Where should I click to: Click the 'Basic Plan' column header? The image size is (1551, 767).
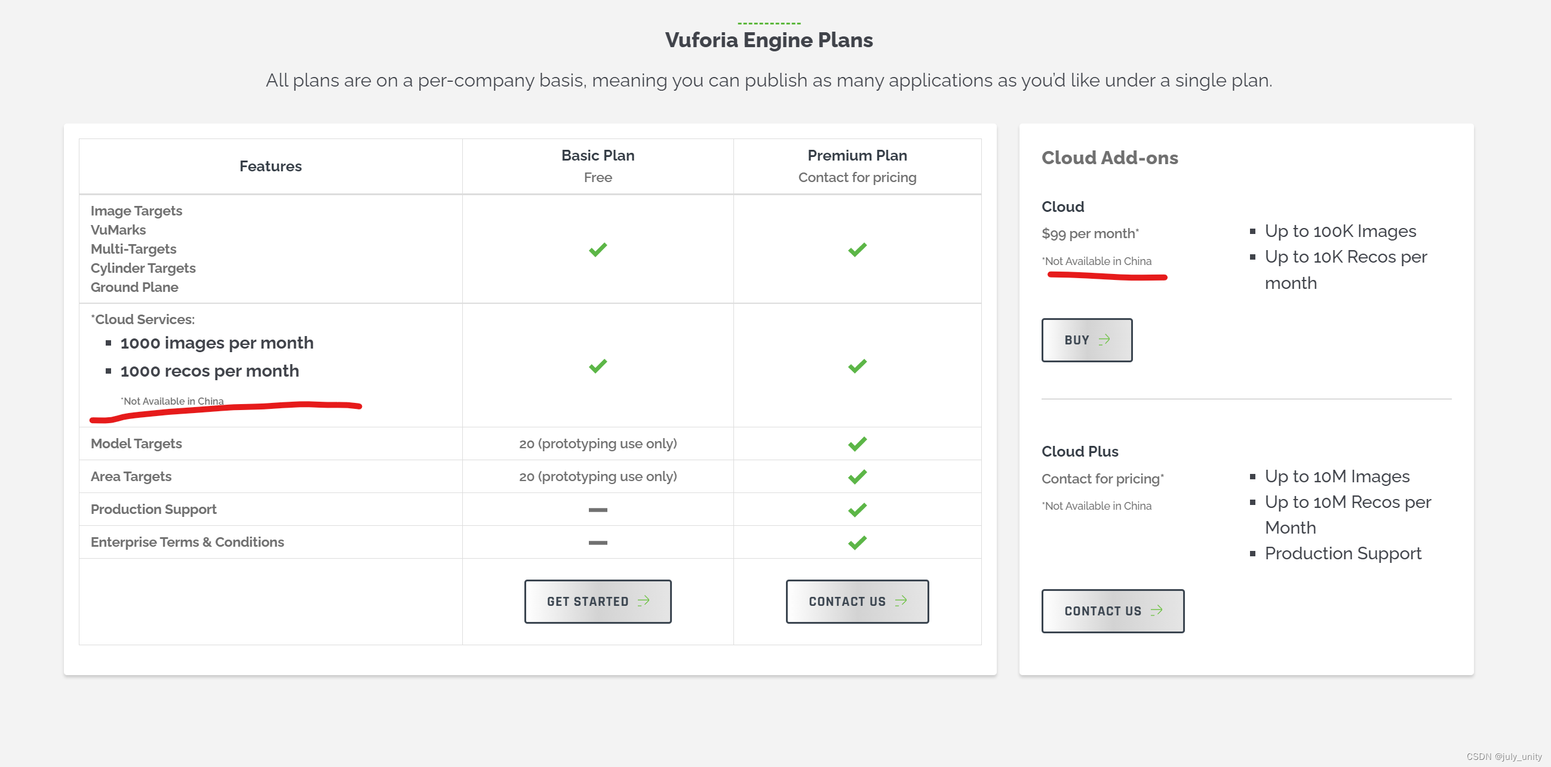pyautogui.click(x=598, y=155)
